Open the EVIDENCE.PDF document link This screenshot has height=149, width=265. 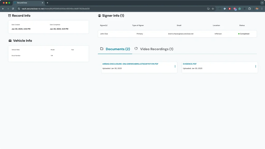point(190,64)
